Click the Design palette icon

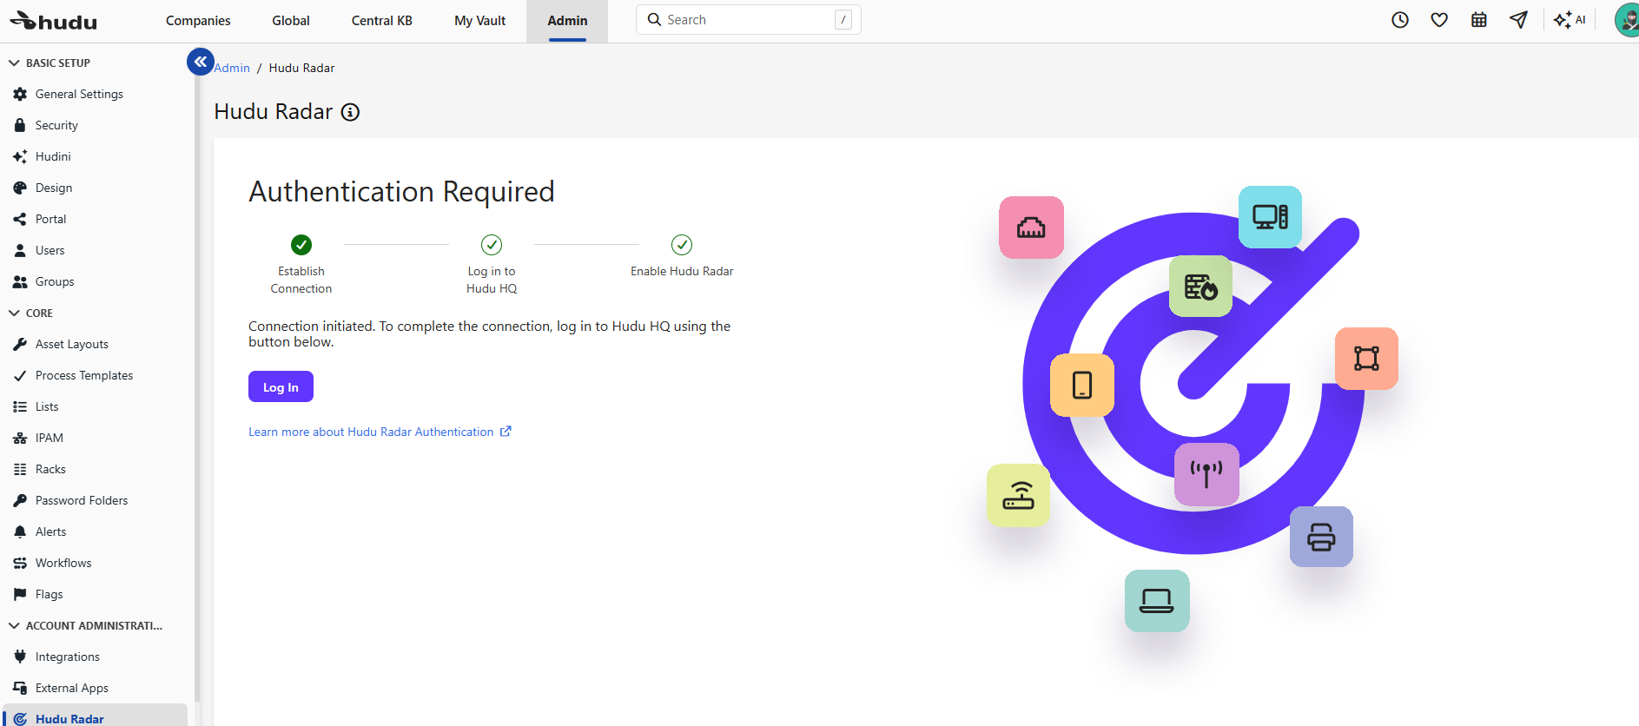pyautogui.click(x=20, y=188)
